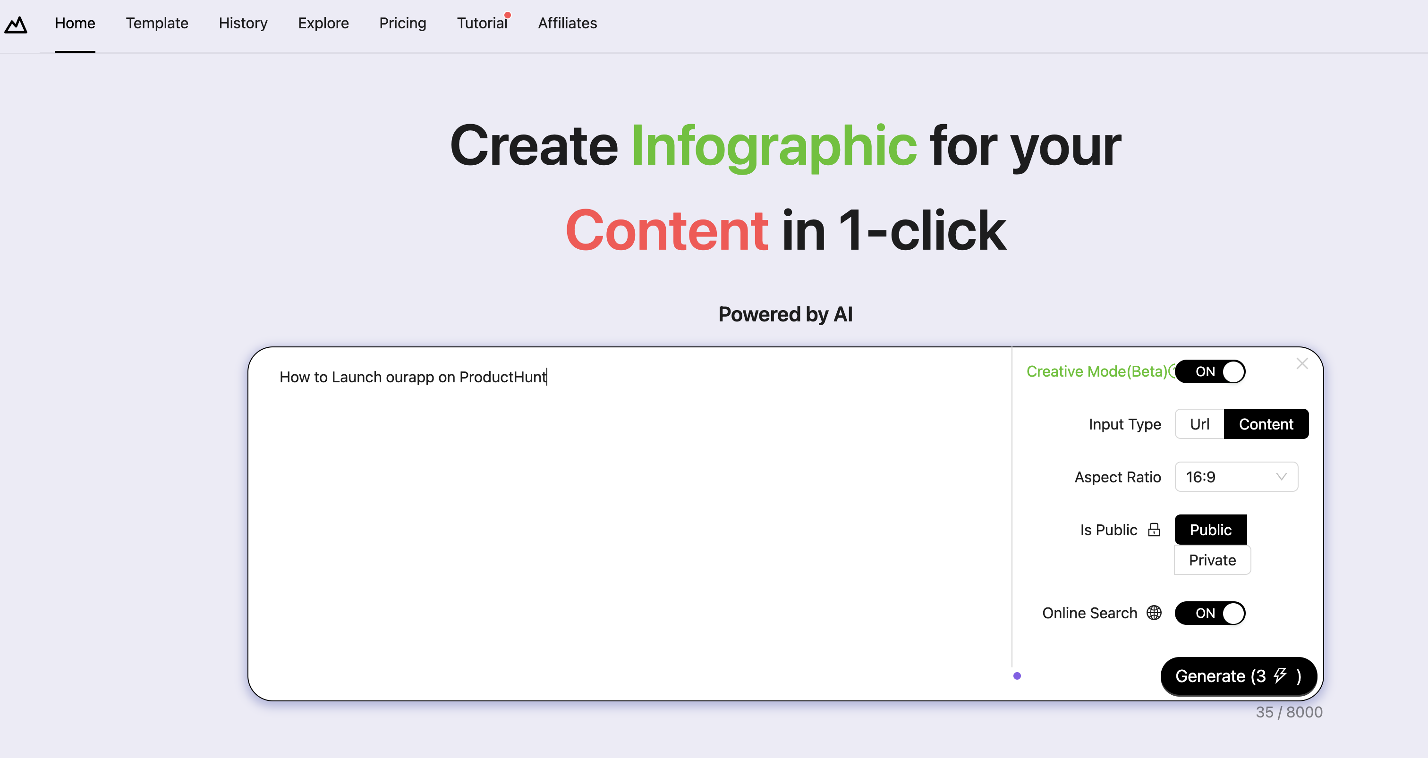This screenshot has height=758, width=1428.
Task: Click the Aspect Ratio chevron arrow
Action: [1281, 477]
